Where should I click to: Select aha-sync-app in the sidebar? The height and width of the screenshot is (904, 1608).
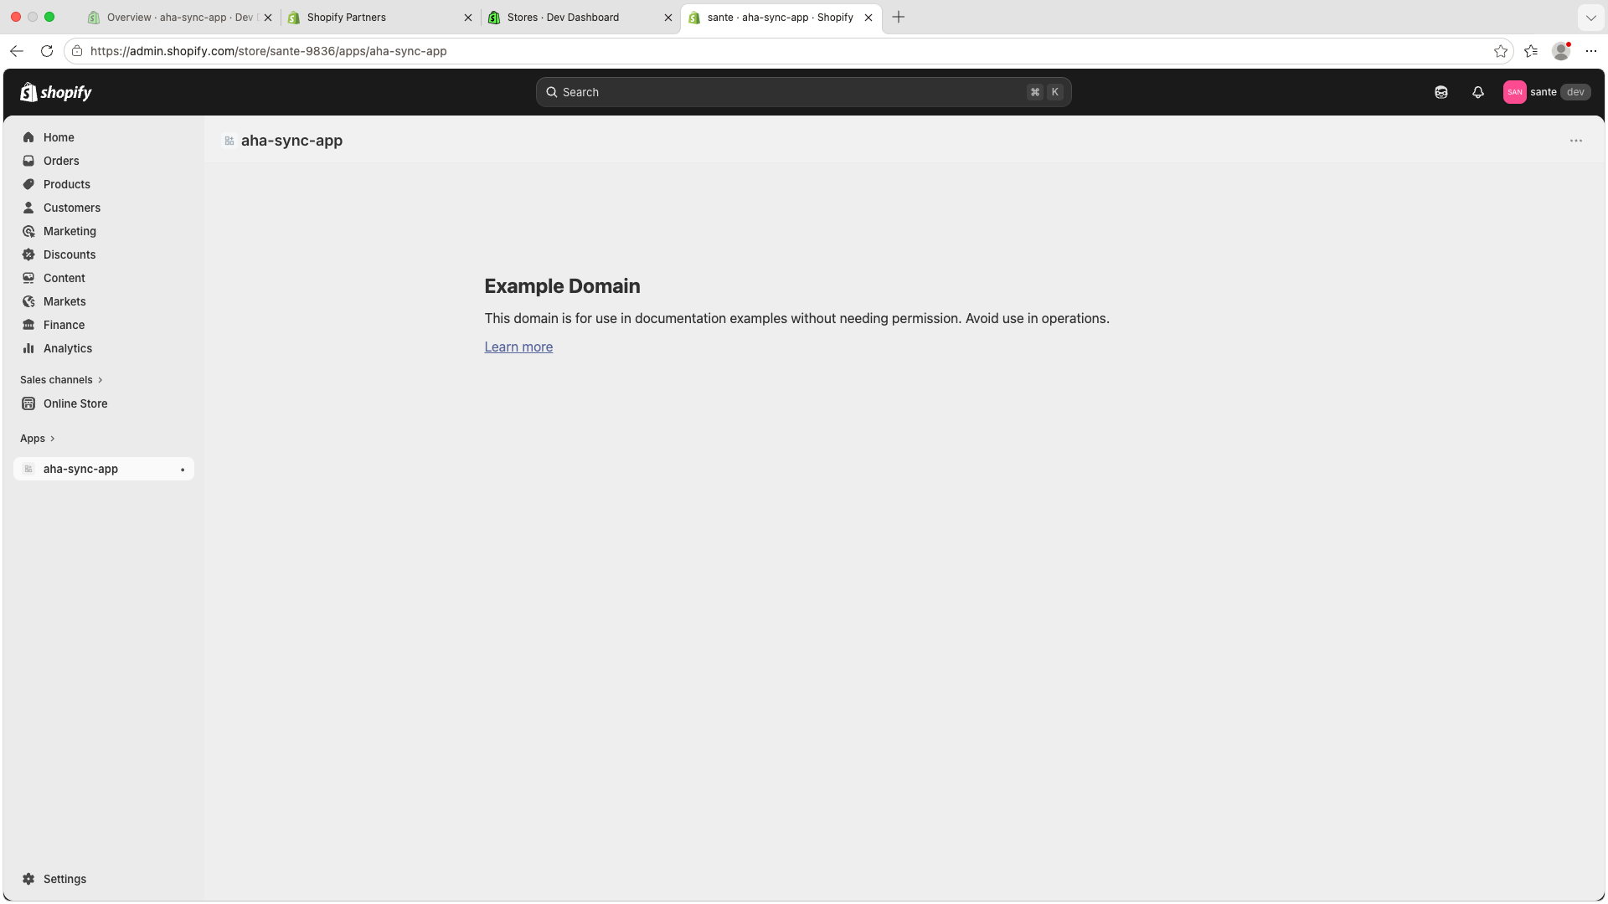(x=104, y=469)
